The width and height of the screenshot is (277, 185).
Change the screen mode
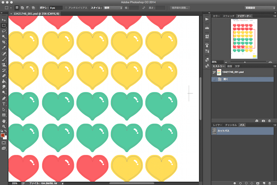(4, 149)
